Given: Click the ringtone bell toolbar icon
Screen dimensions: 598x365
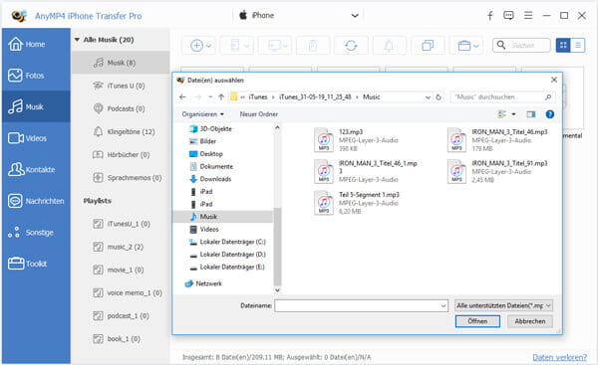Looking at the screenshot, I should tap(389, 46).
